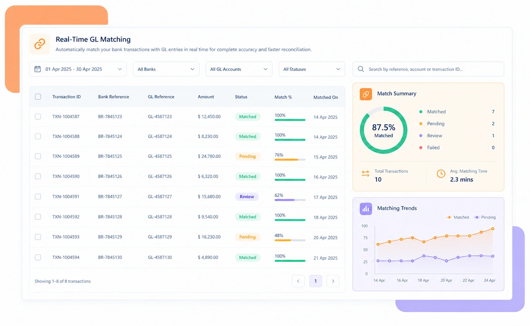Click the last Matched data point in trends
The height and width of the screenshot is (326, 530).
point(492,229)
